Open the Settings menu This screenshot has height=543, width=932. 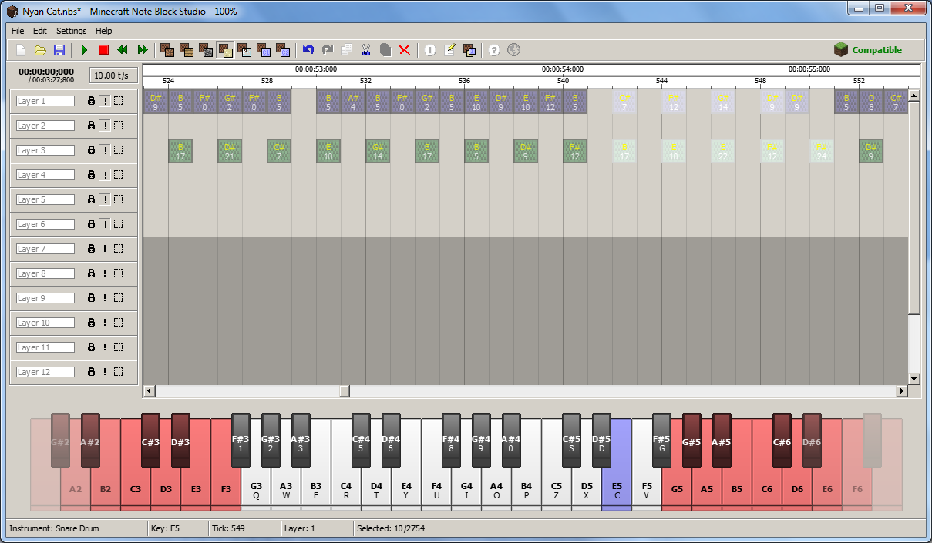[72, 31]
